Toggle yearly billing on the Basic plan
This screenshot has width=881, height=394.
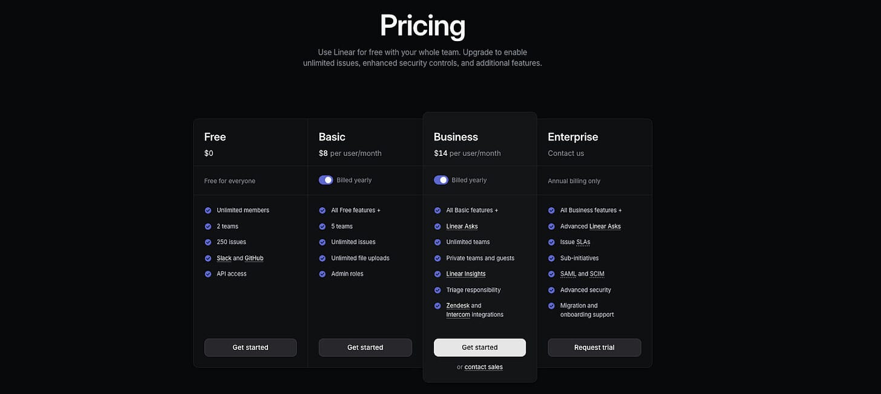[326, 180]
